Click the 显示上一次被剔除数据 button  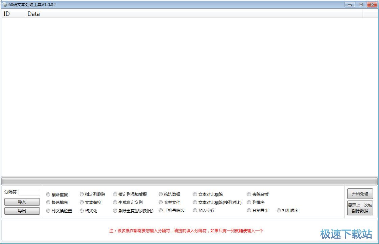[360, 208]
